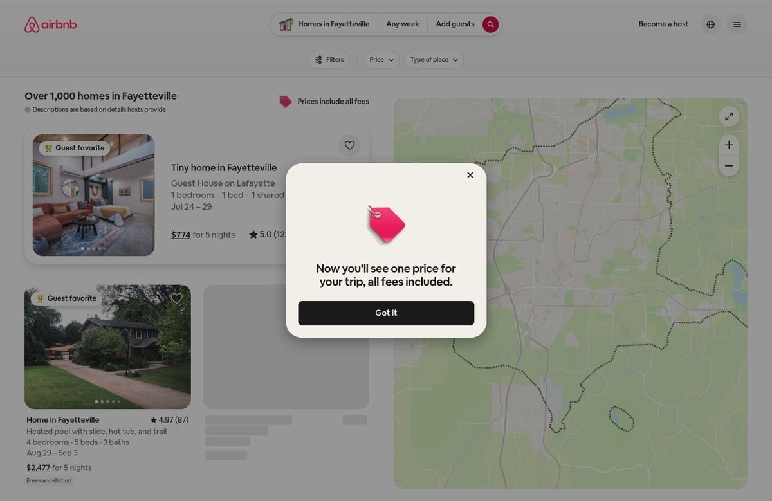Viewport: 772px width, 501px height.
Task: Save Tiny home in Fayetteville to wishlist
Action: (x=349, y=145)
